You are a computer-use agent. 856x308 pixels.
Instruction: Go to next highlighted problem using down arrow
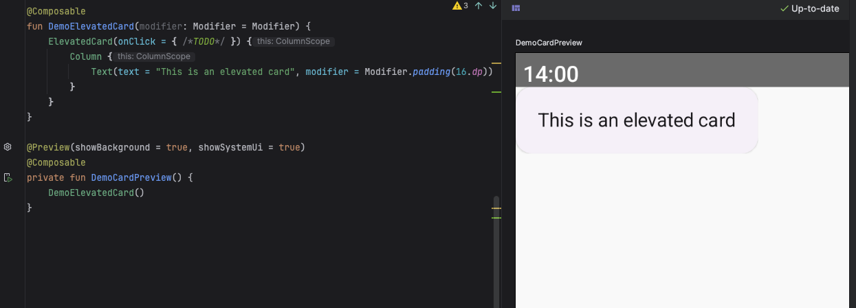tap(492, 6)
